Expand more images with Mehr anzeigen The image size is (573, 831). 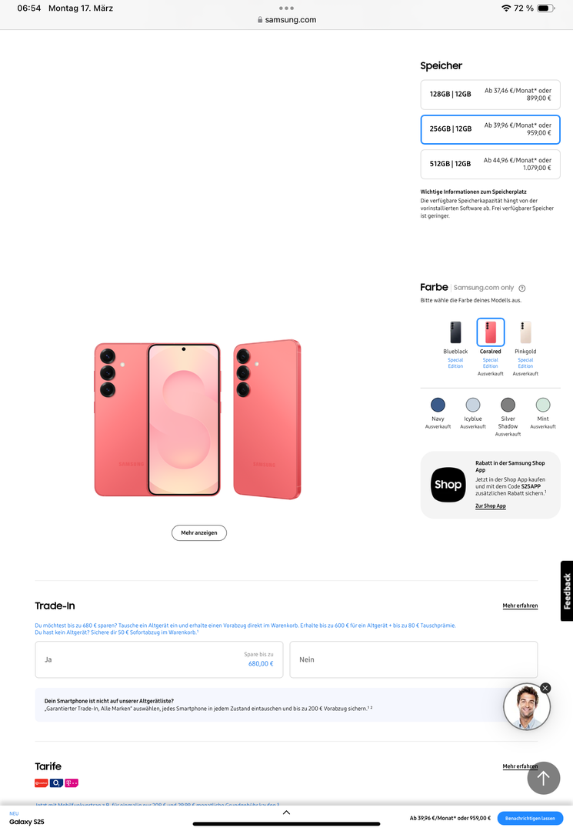199,532
